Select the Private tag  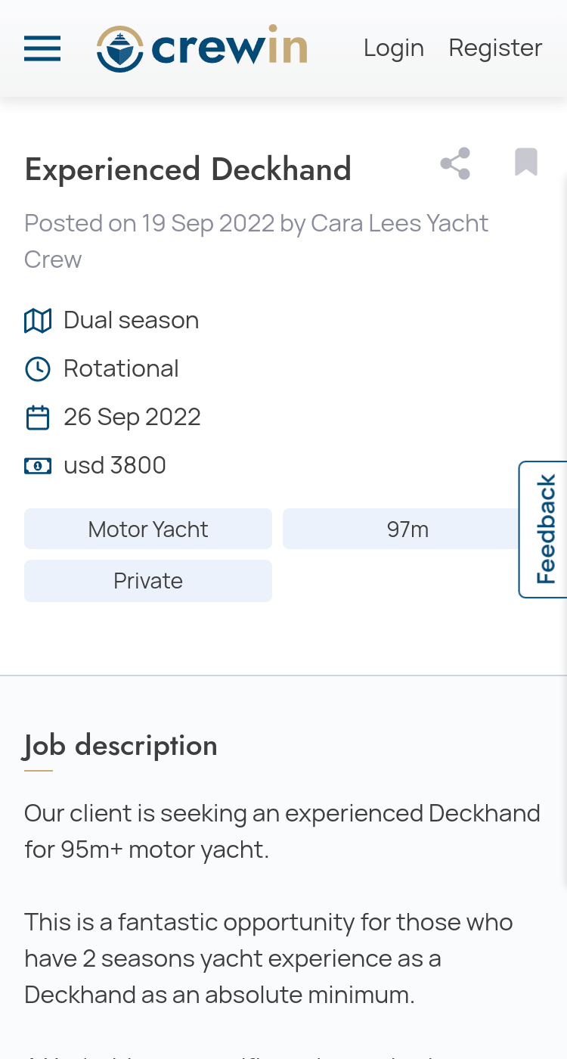(x=148, y=581)
